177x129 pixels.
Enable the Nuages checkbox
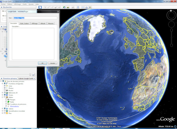click(x=6, y=99)
